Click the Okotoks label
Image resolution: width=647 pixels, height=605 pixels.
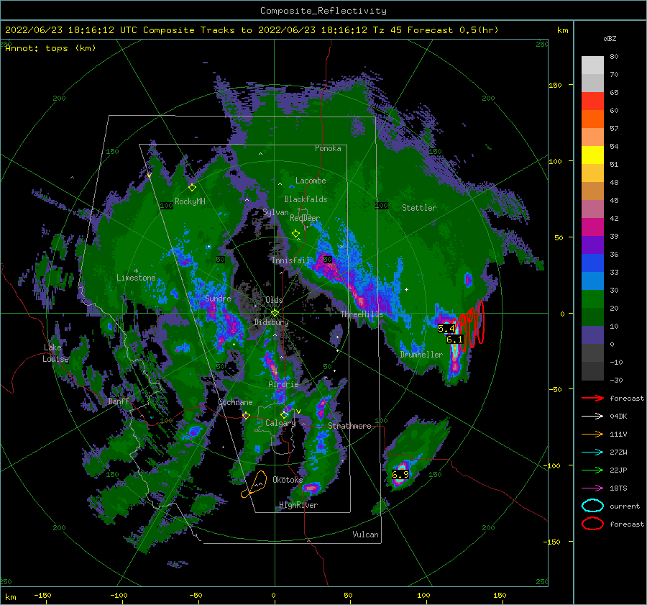click(x=288, y=480)
